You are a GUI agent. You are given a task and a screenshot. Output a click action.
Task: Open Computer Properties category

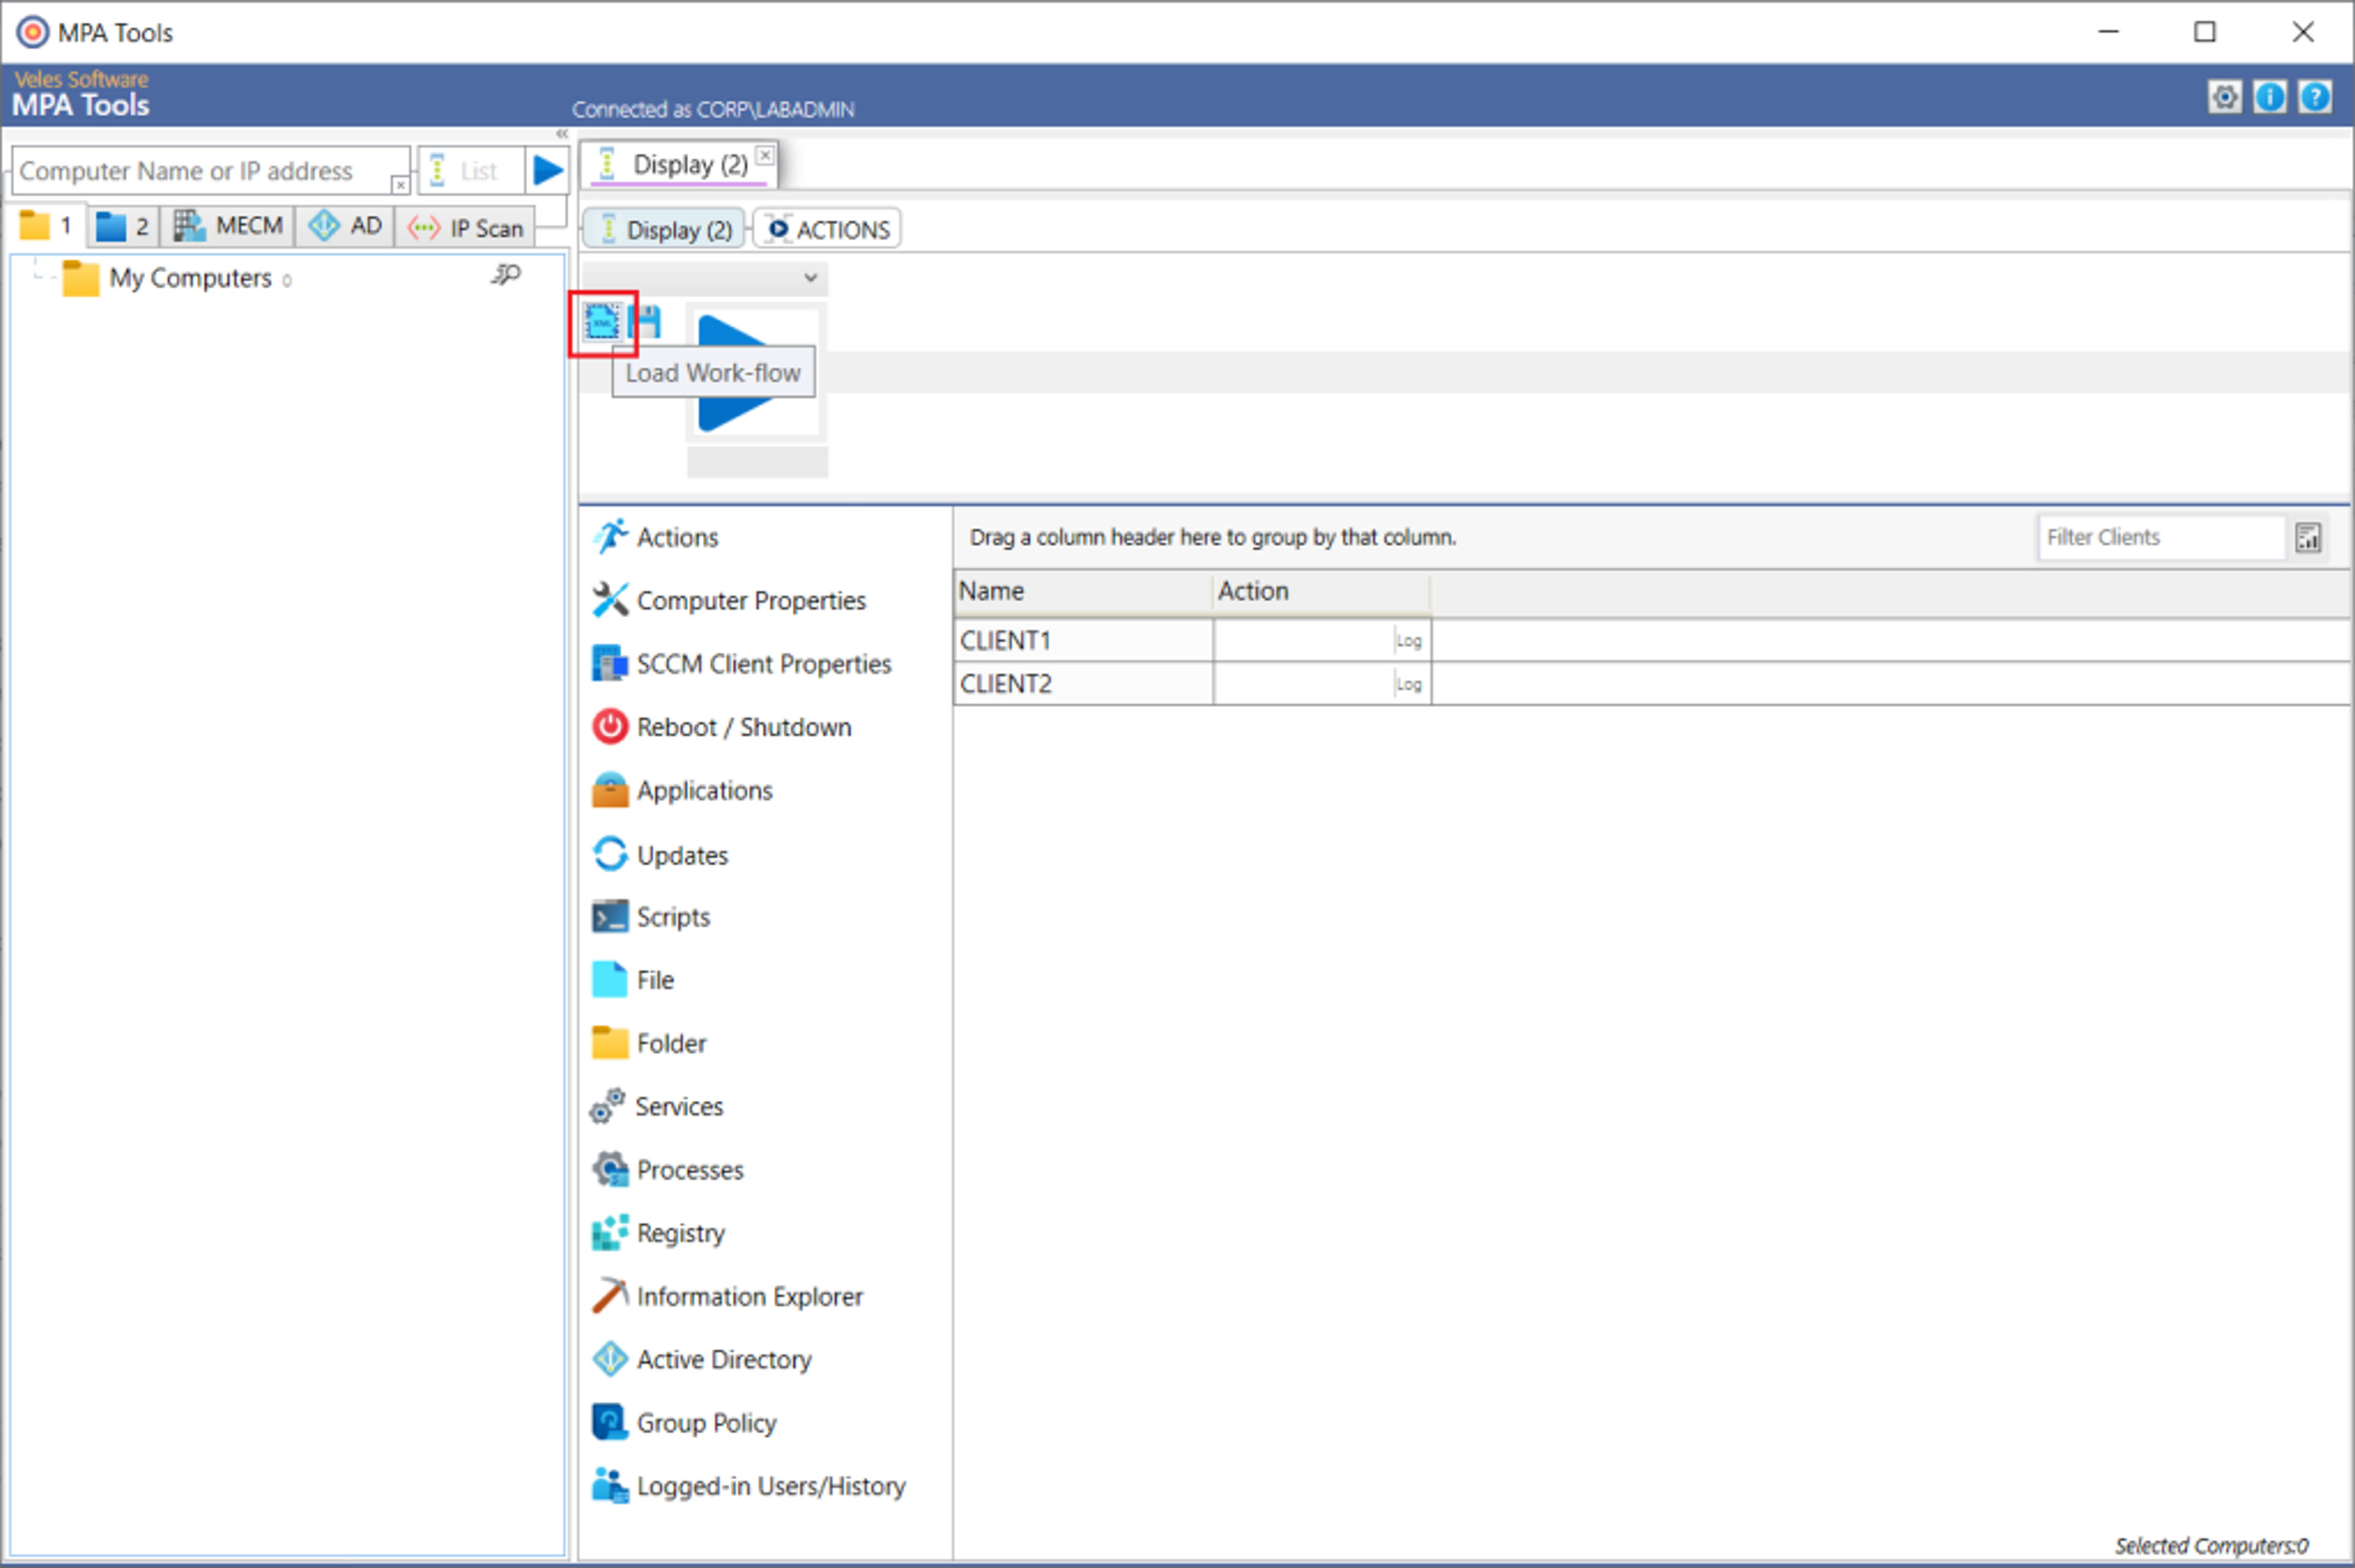click(x=729, y=600)
